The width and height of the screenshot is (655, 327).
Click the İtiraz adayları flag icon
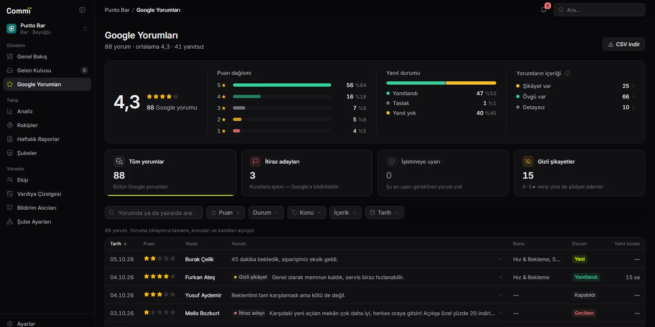tap(255, 161)
